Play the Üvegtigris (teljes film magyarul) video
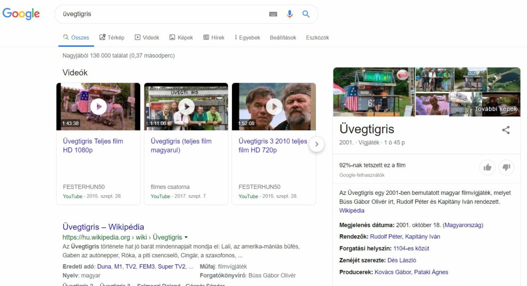This screenshot has width=527, height=286. 186,107
